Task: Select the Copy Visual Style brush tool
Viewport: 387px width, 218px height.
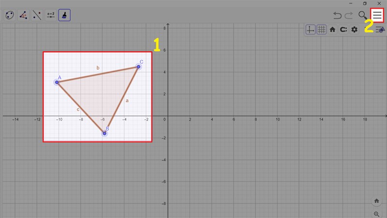Action: 64,15
